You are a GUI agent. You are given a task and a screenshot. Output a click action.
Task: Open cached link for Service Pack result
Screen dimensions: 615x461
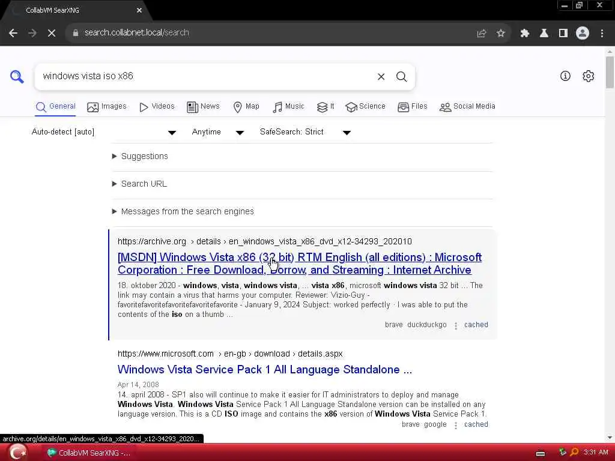coord(476,424)
